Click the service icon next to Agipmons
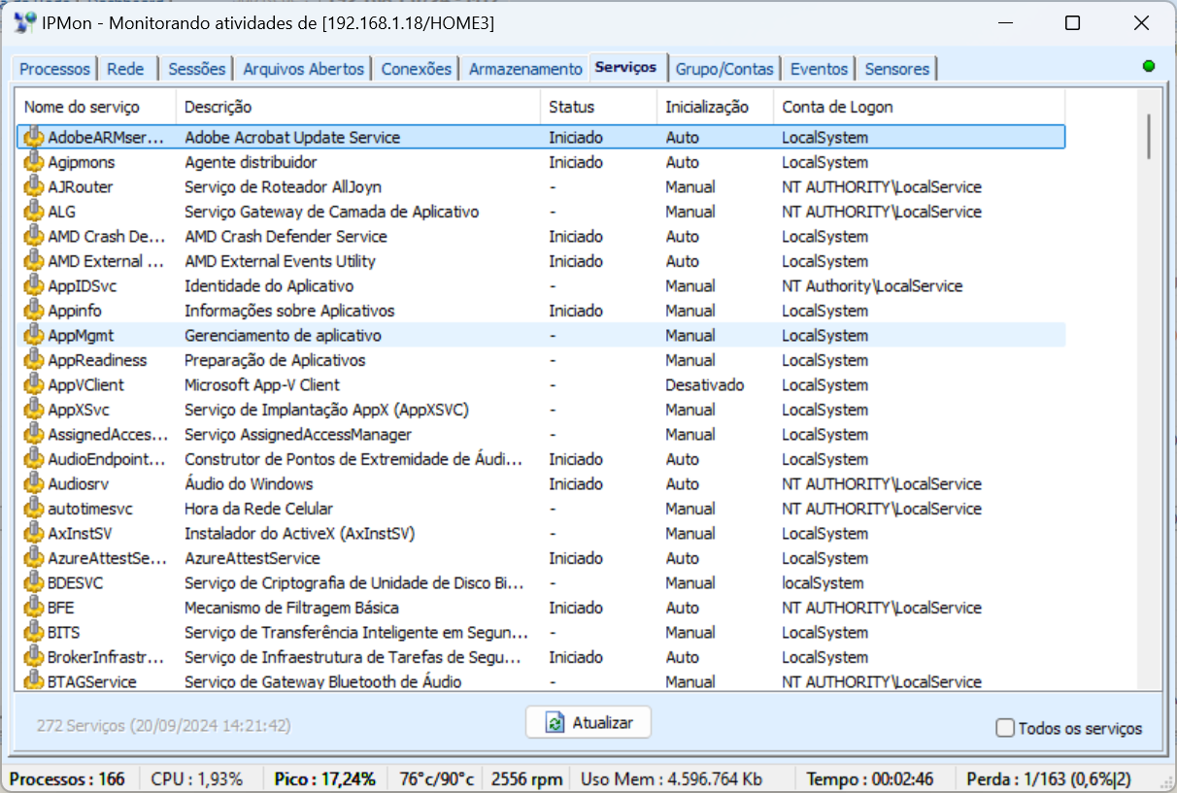Screen dimensions: 1177x793 point(33,162)
